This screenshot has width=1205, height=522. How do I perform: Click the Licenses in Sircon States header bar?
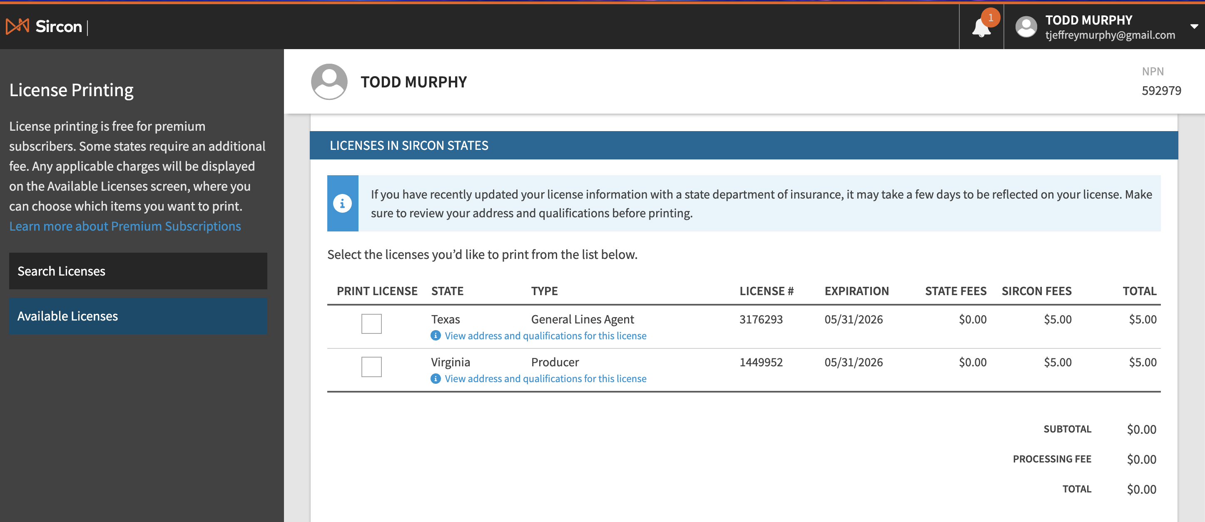(743, 145)
